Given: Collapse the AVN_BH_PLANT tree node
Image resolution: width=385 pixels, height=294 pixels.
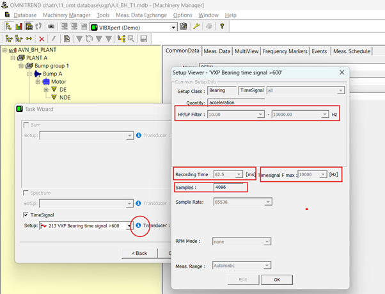Looking at the screenshot, I should (4, 50).
